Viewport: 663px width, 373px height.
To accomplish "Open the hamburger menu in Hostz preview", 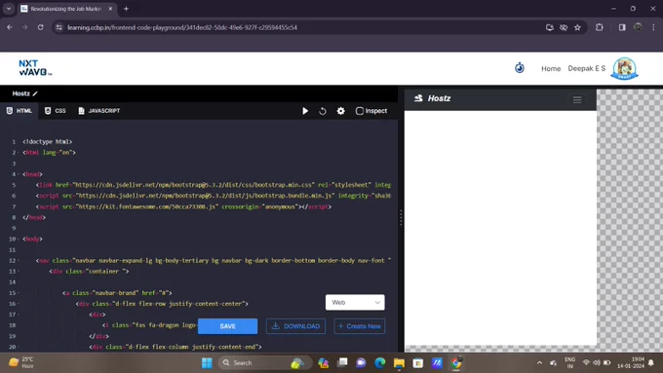I will coord(577,99).
